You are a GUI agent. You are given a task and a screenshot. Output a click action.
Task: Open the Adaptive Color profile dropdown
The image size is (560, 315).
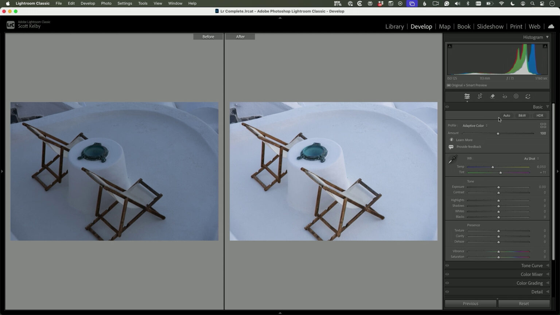tap(474, 125)
